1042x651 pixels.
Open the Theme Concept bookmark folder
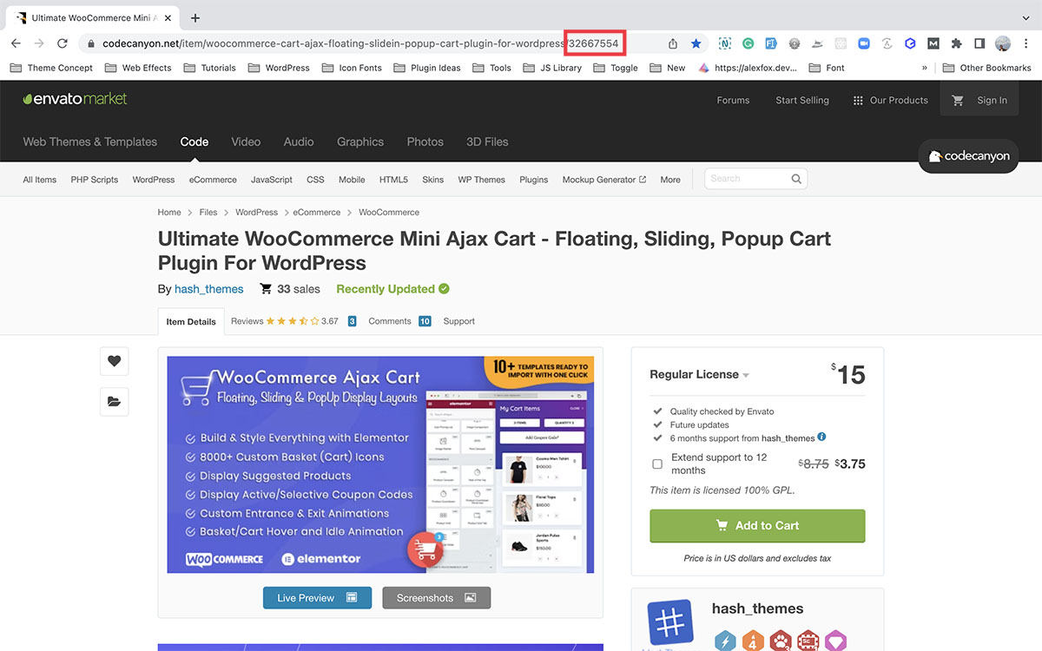pyautogui.click(x=51, y=68)
